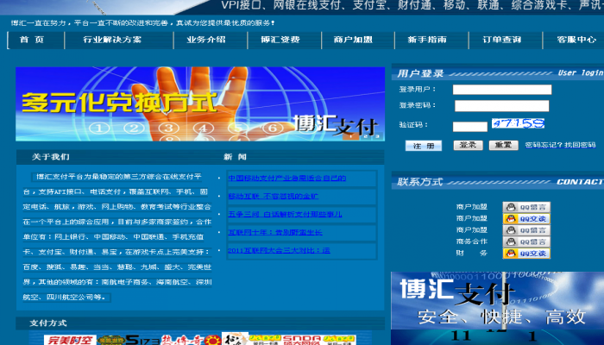Focus the 验证码 captcha input box
604x345 pixels.
(470, 126)
